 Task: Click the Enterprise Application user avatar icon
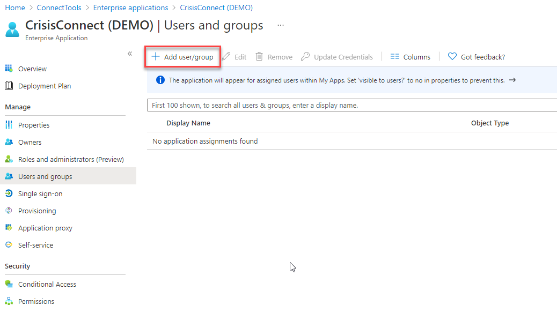click(x=12, y=29)
